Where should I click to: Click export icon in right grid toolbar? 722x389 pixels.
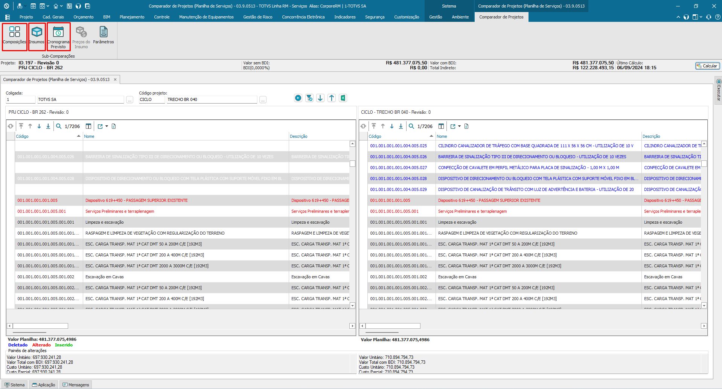coord(453,126)
